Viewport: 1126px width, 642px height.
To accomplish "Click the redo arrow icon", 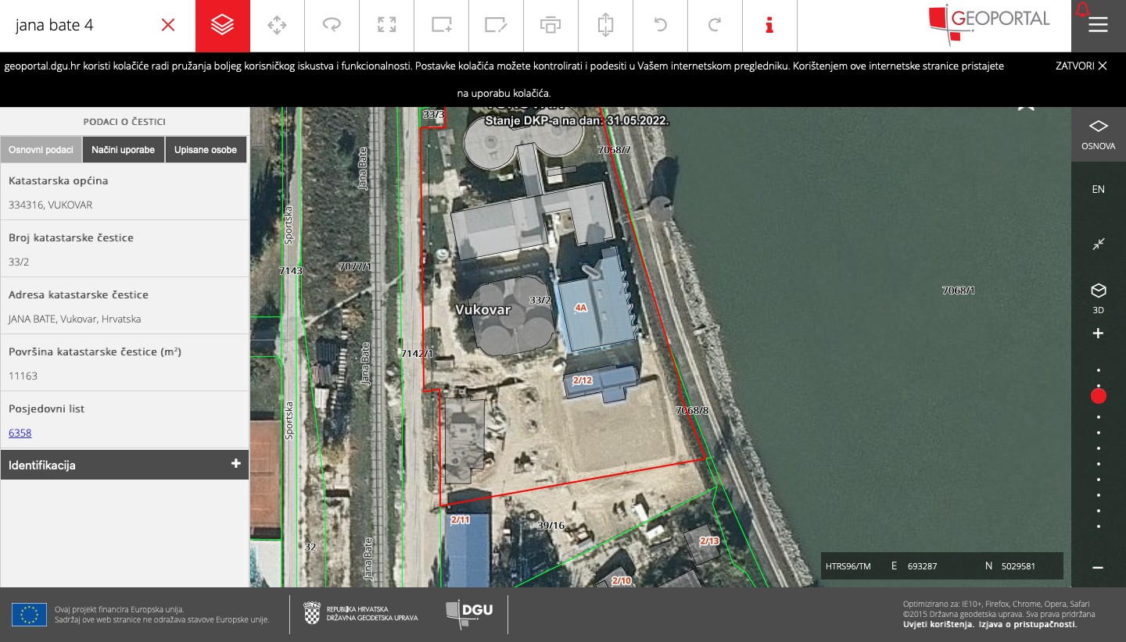I will pyautogui.click(x=714, y=25).
